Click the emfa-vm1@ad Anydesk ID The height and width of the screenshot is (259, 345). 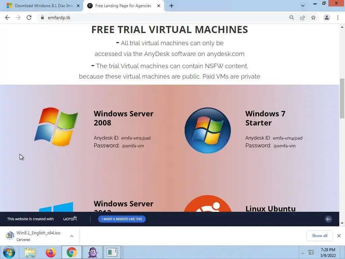pyautogui.click(x=136, y=138)
